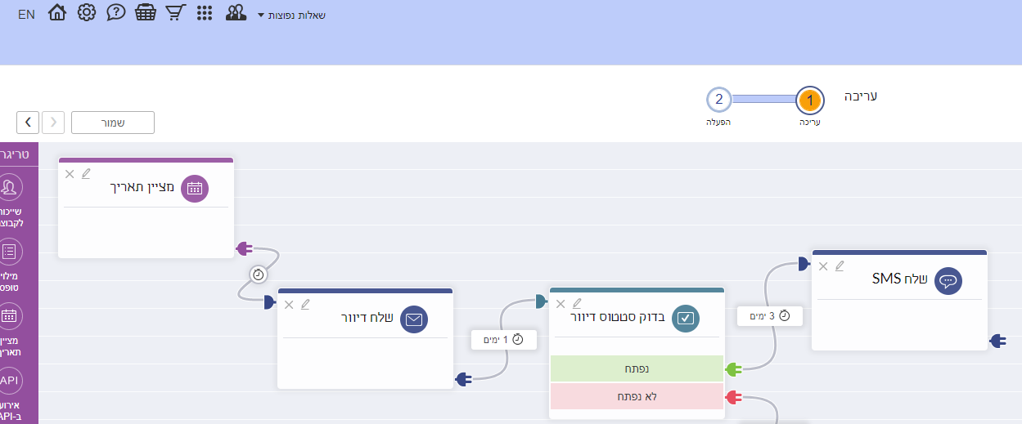This screenshot has width=1022, height=424.
Task: Select step 1 עריכה circle
Action: click(x=810, y=100)
